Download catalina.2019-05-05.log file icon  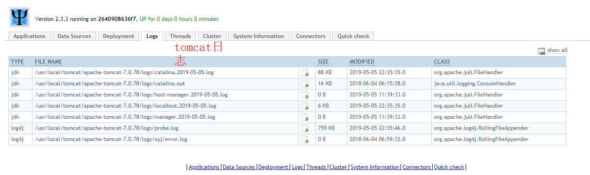pos(305,73)
